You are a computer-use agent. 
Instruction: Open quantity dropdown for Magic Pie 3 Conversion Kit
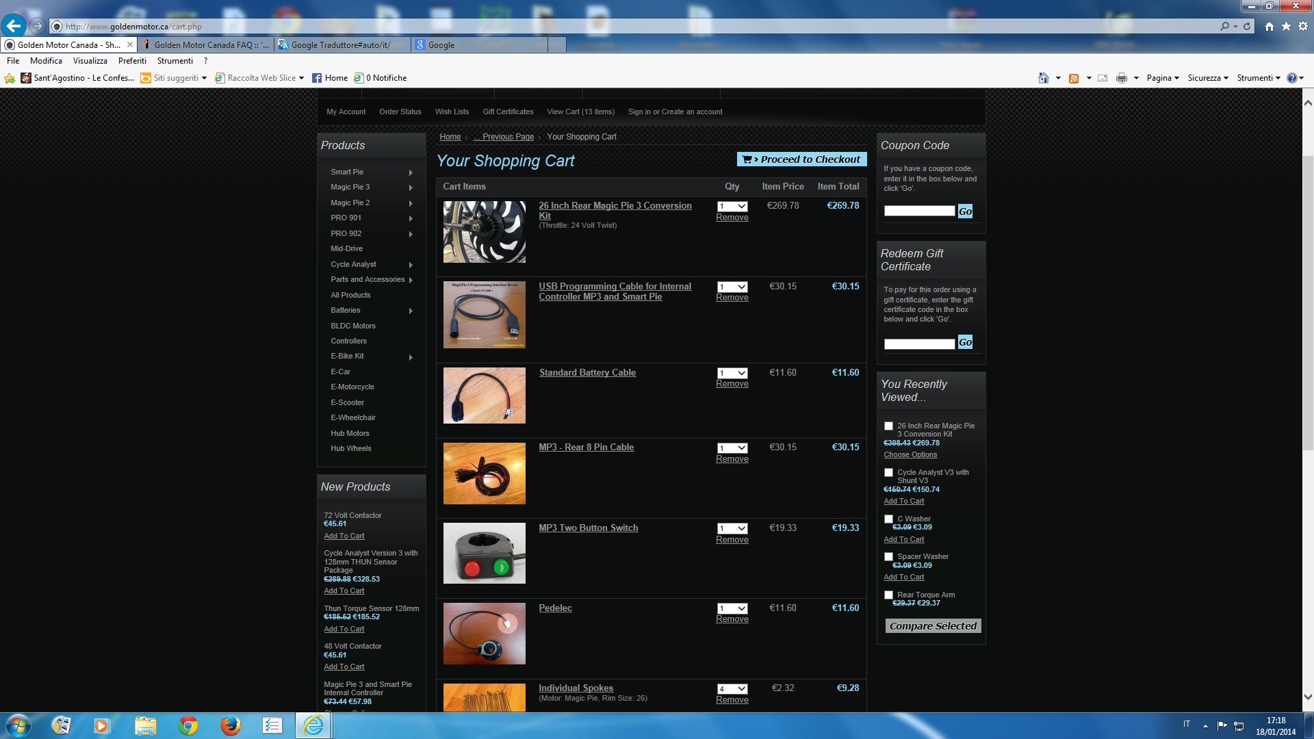tap(732, 207)
